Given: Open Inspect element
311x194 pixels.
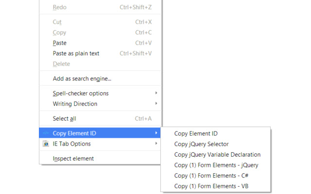Looking at the screenshot, I should 101,159.
